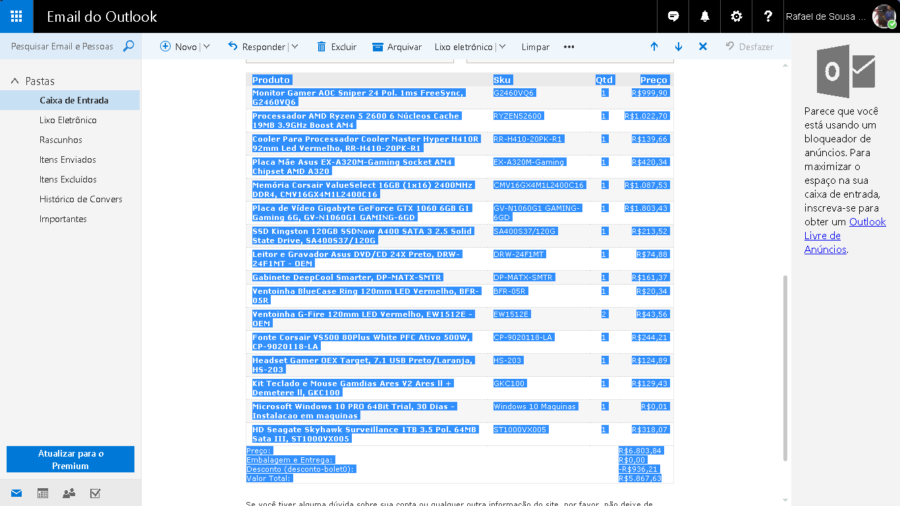The width and height of the screenshot is (900, 506).
Task: Click the Processador AMD Ryzen 5 2600 row
Action: coord(460,121)
